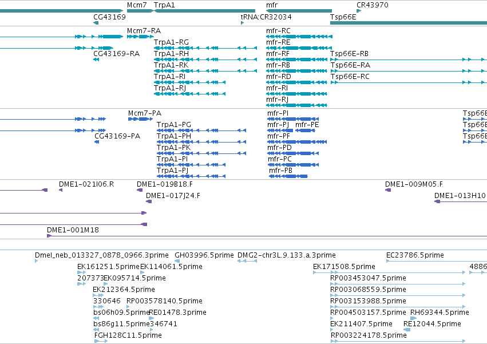Select EST RH69344.5prime
This screenshot has width=487, height=344.
pyautogui.click(x=413, y=318)
